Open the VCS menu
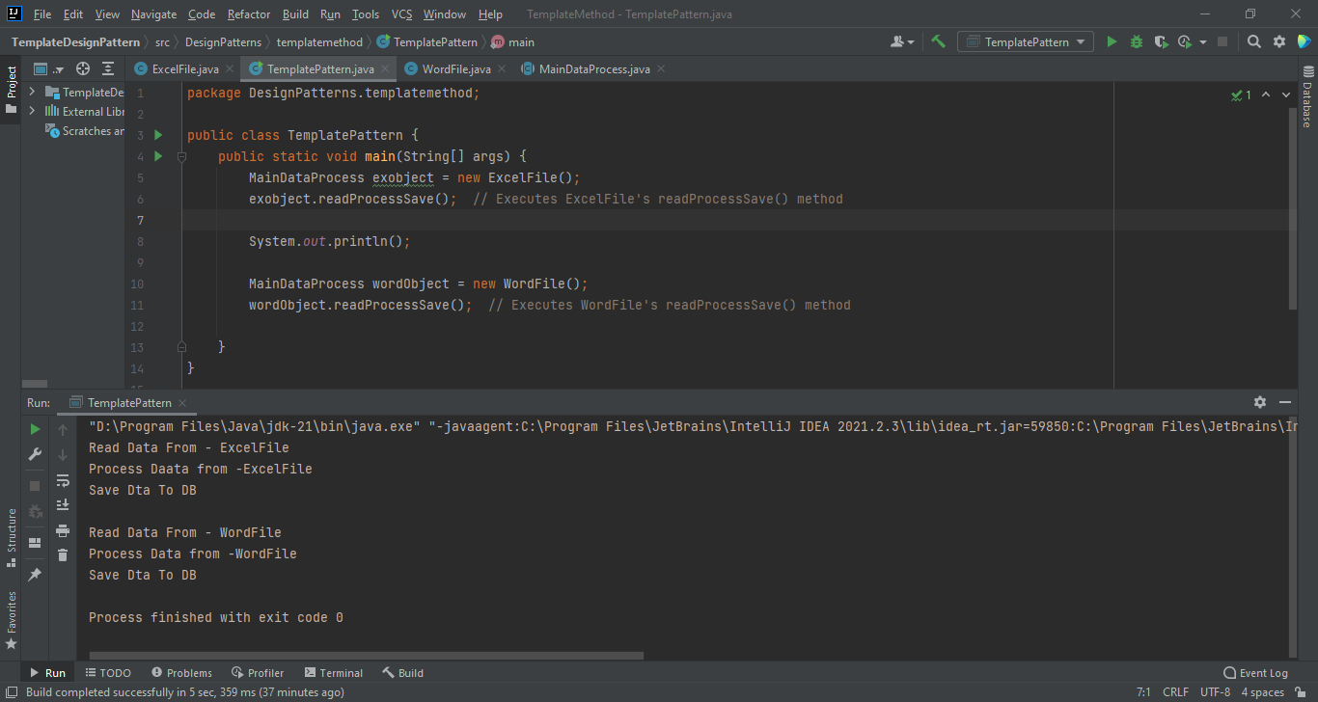 click(401, 13)
